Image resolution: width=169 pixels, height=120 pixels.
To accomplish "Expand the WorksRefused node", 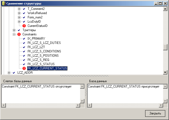I will tap(19, 13).
